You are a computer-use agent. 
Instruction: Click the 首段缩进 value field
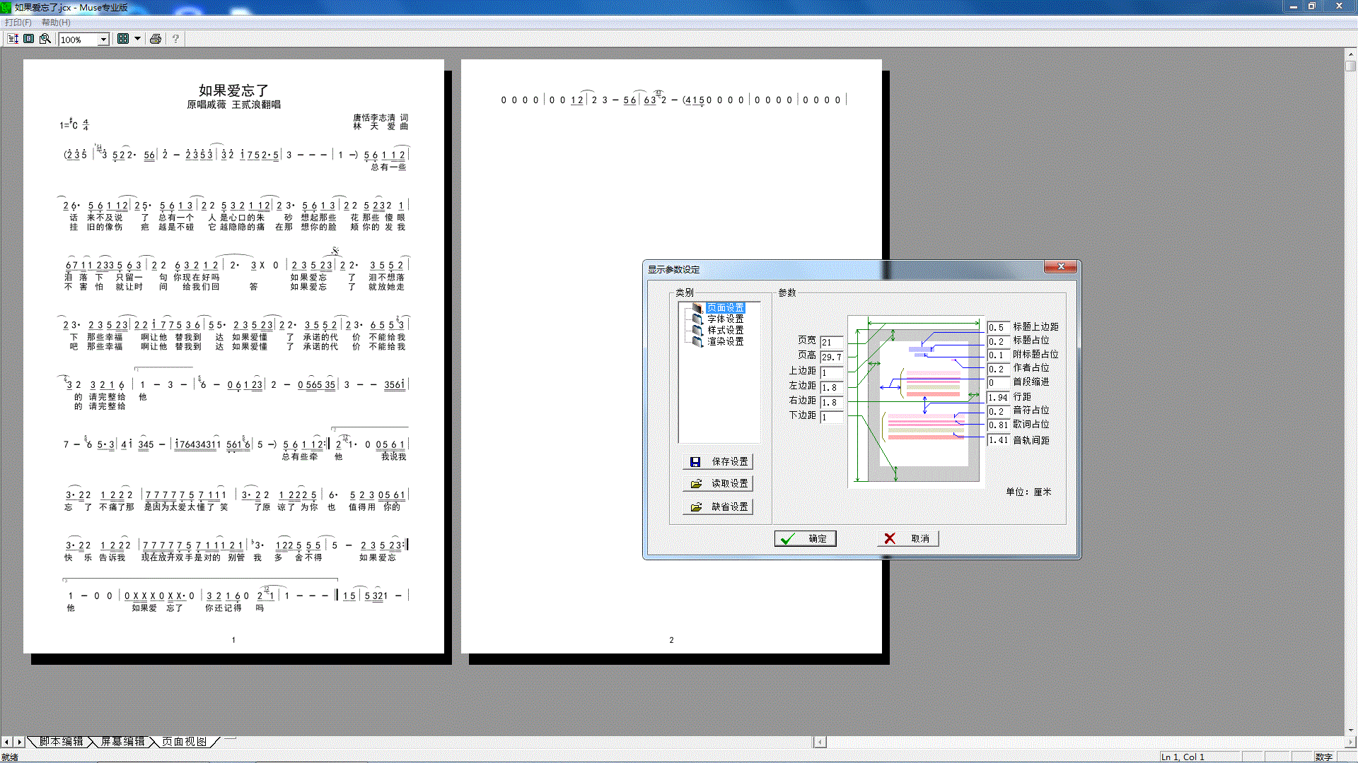998,382
